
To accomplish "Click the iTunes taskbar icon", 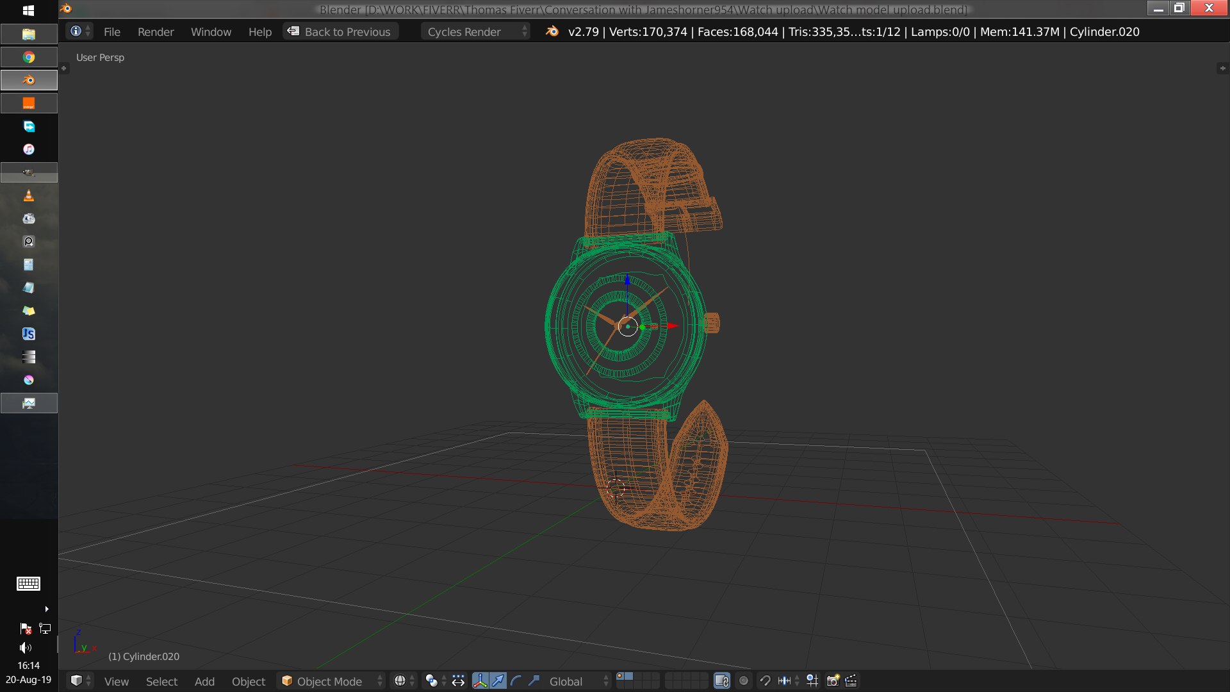I will [x=29, y=149].
